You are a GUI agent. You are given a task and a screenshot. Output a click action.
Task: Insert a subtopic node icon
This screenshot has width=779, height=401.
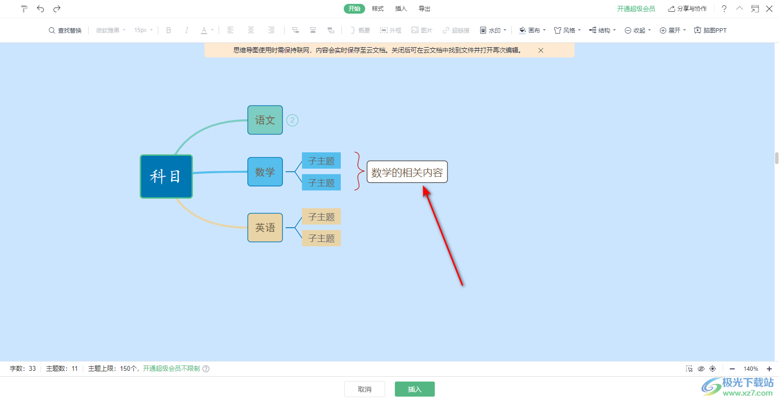tap(295, 30)
